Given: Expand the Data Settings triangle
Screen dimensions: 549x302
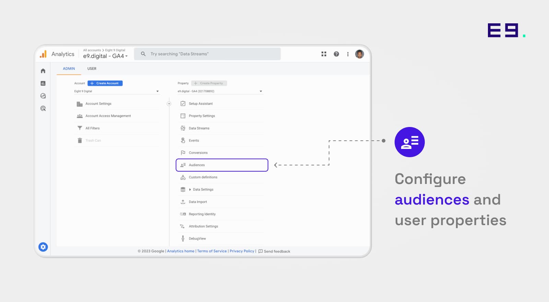Looking at the screenshot, I should click(190, 189).
